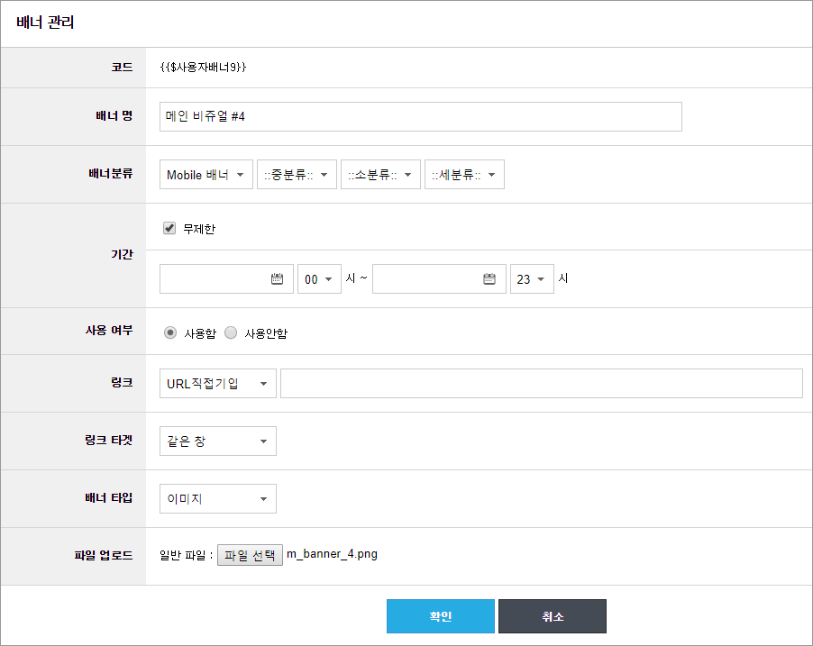This screenshot has height=646, width=813.
Task: Click the 배너 타입 row label
Action: 109,497
